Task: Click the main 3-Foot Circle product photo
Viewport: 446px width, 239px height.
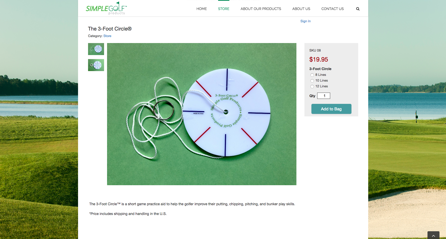Action: [x=202, y=114]
